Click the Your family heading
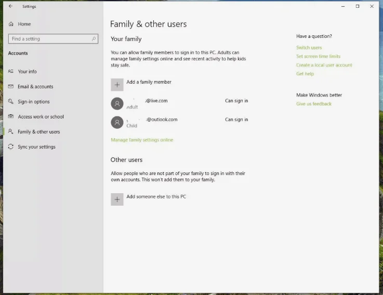The height and width of the screenshot is (295, 383). [126, 39]
